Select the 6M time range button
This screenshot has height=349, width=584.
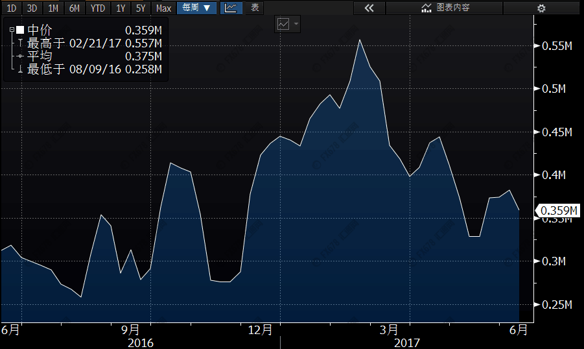pyautogui.click(x=75, y=8)
